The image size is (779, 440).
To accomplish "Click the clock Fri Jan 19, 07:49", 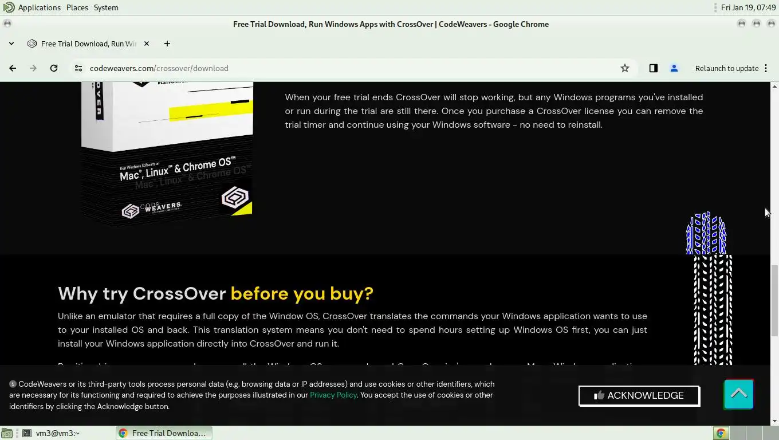I will (x=748, y=7).
